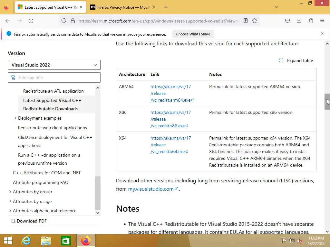Click the page scroll down arrow
The width and height of the screenshot is (330, 247).
327,232
